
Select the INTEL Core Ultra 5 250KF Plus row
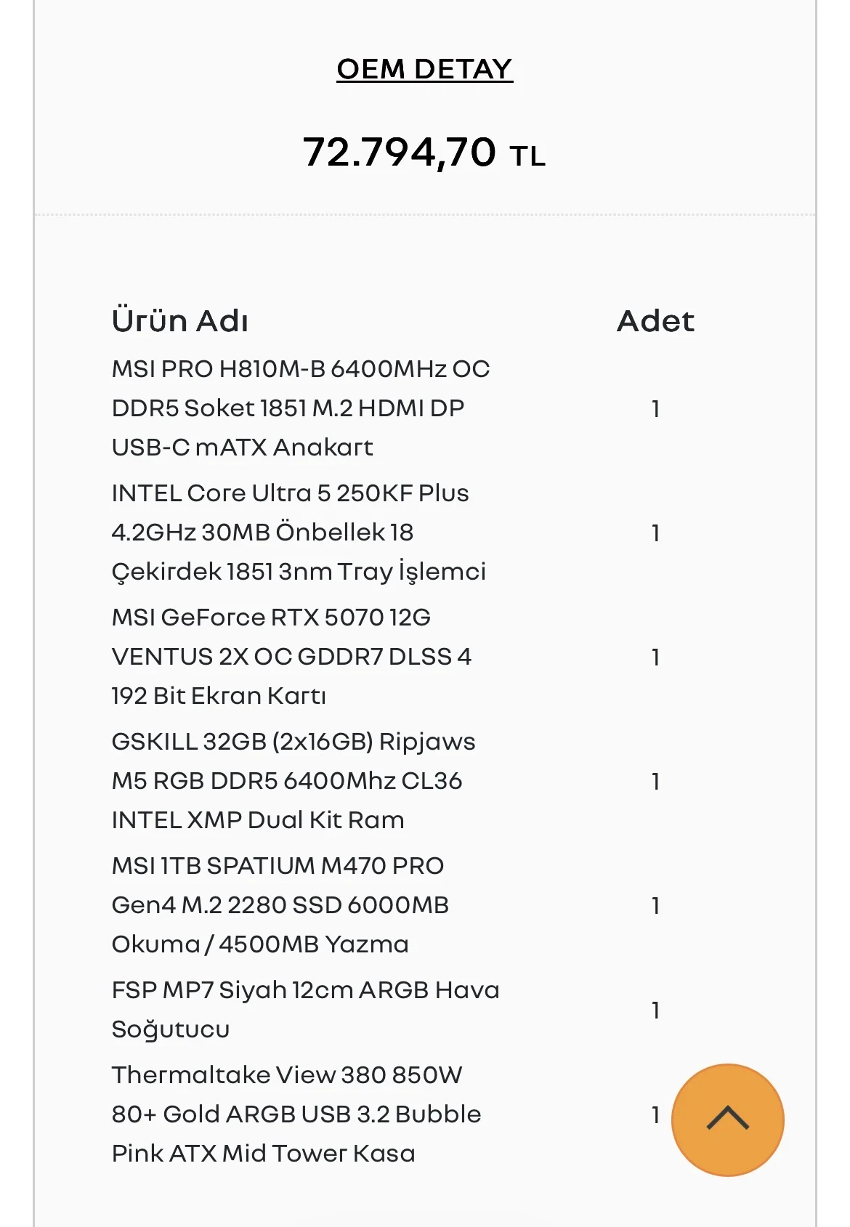[x=403, y=532]
